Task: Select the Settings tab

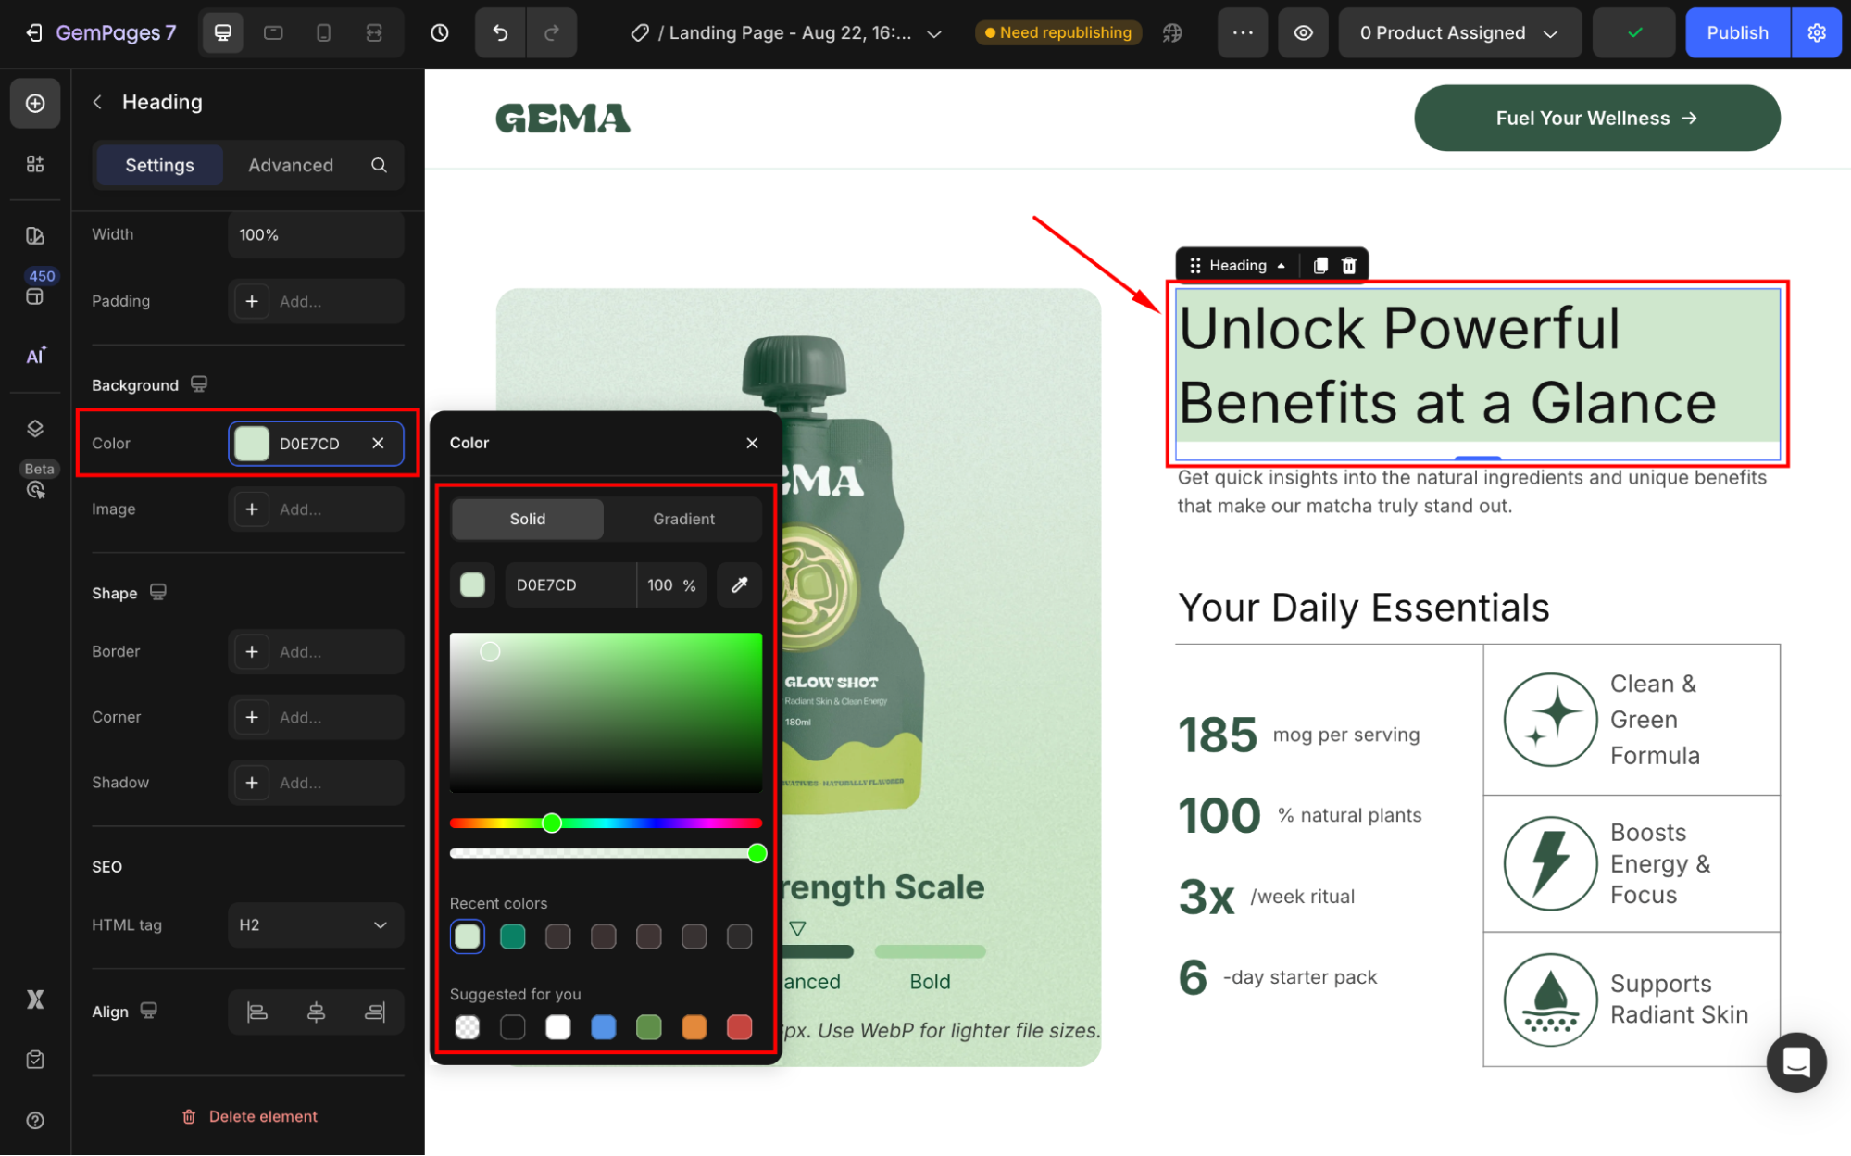Action: coord(159,165)
